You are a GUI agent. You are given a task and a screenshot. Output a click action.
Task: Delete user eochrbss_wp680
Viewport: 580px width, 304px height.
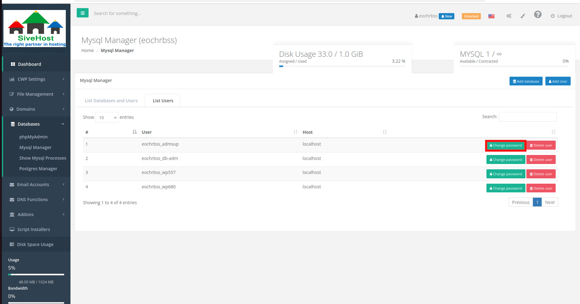[x=541, y=188]
